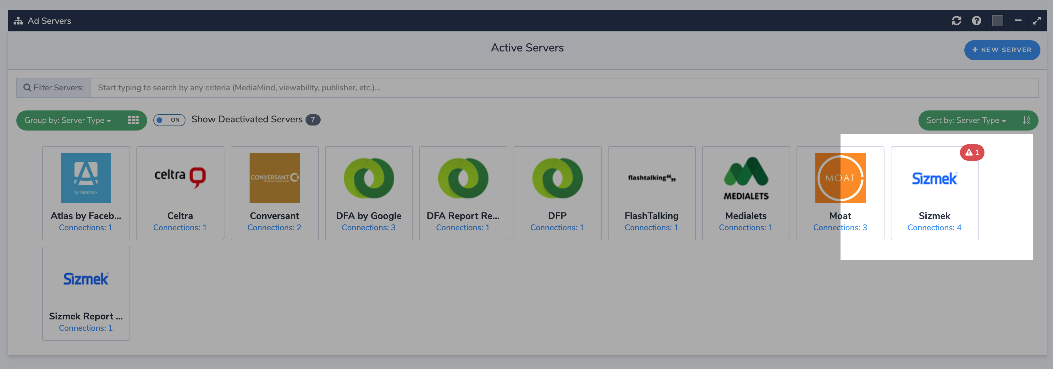Open the DFA by Google logo
This screenshot has height=369, width=1053.
369,178
